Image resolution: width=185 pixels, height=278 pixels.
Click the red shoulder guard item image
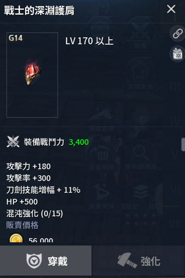(33, 74)
